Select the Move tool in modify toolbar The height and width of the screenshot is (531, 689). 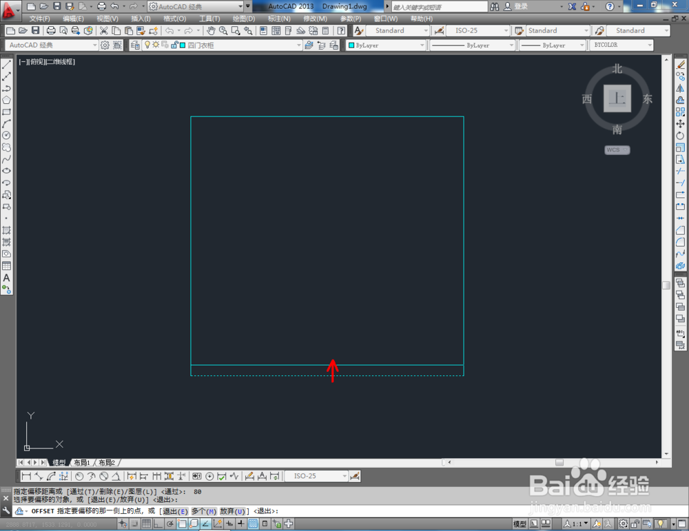680,124
